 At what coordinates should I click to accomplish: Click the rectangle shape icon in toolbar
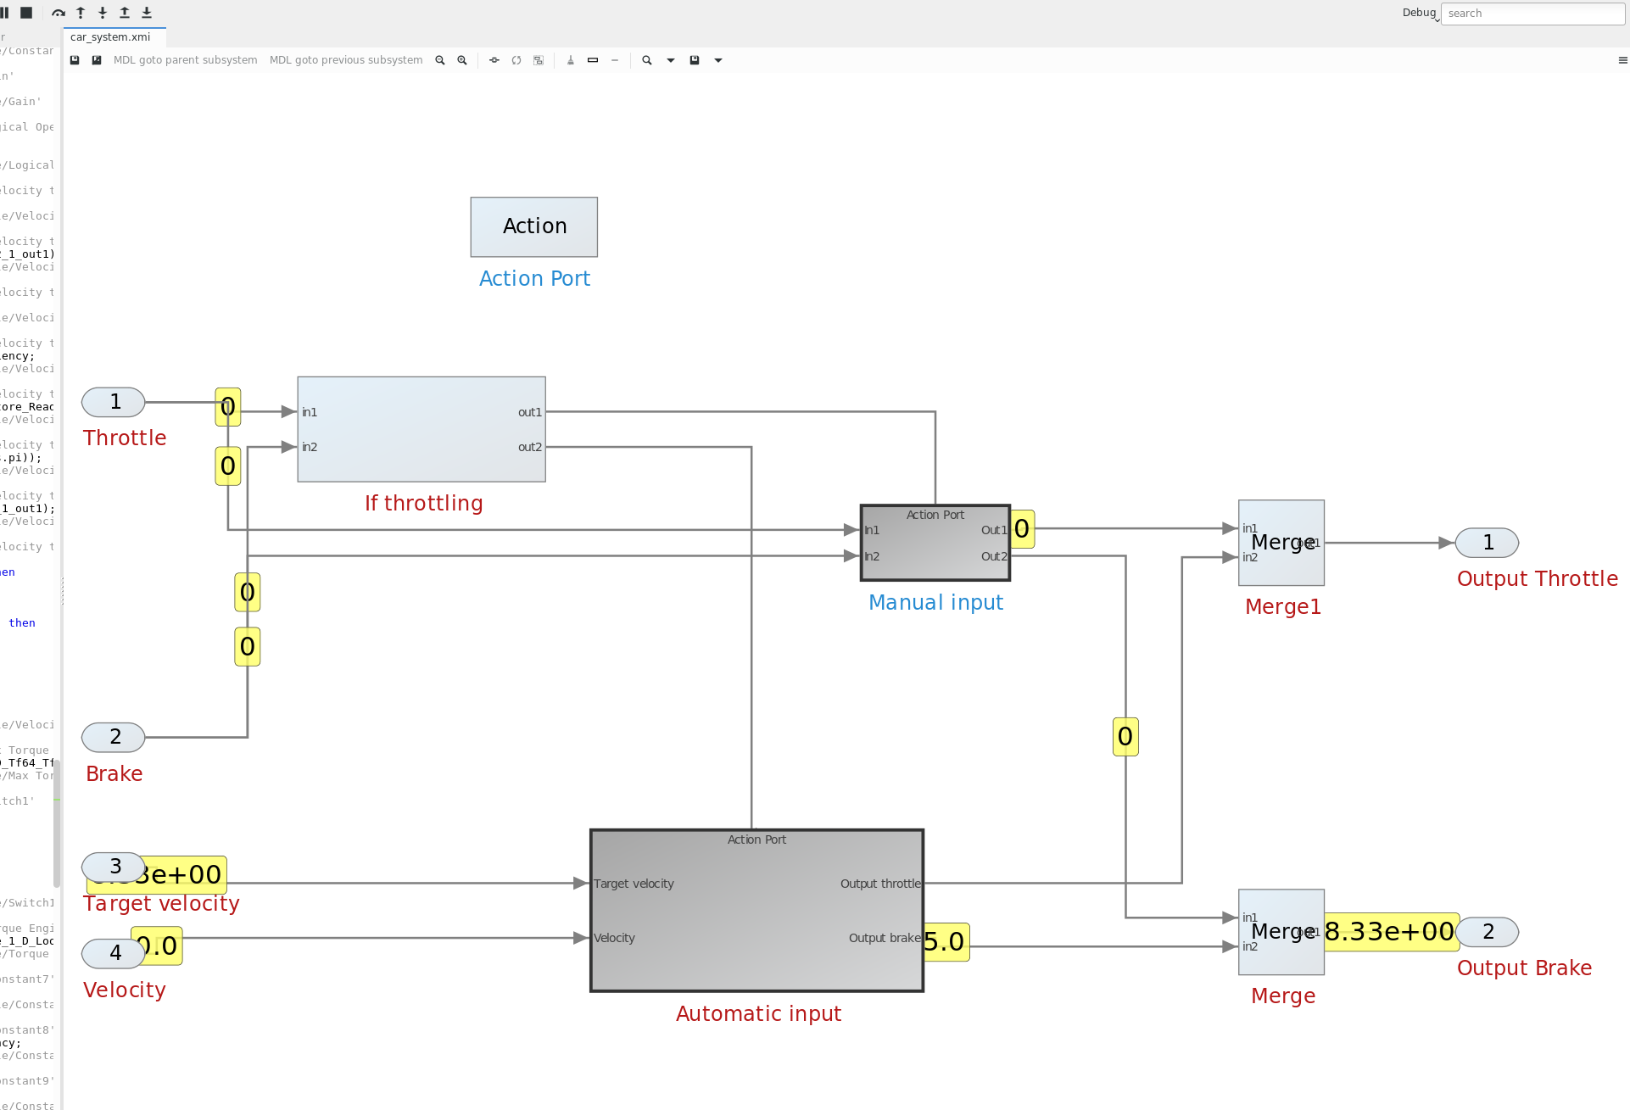tap(593, 60)
